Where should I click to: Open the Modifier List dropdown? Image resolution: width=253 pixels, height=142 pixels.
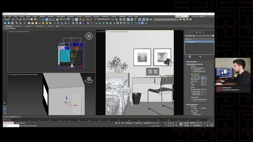199,39
